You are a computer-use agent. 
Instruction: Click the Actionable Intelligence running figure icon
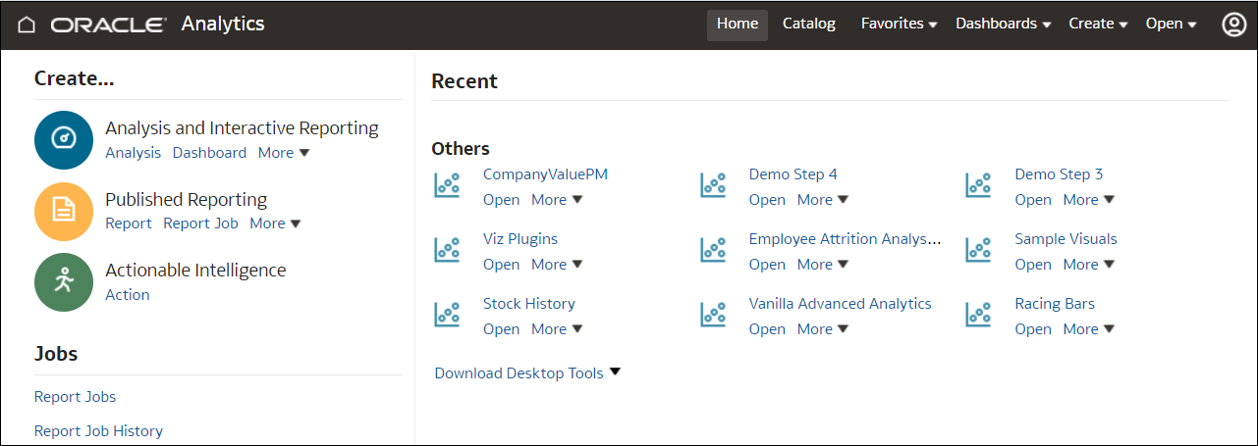pos(63,282)
